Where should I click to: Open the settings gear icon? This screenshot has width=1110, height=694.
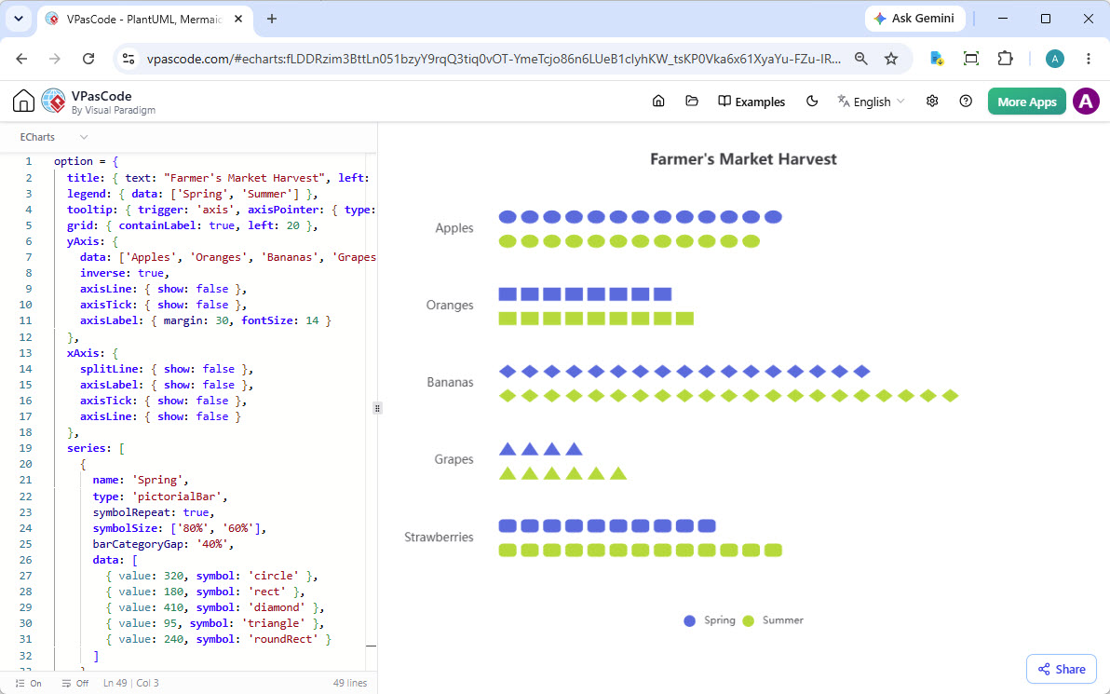point(932,102)
